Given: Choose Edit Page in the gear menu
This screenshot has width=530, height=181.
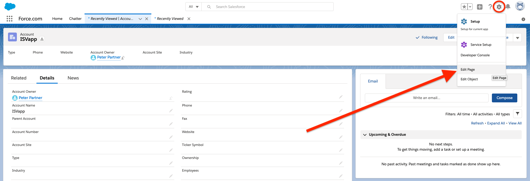Looking at the screenshot, I should pos(481,69).
